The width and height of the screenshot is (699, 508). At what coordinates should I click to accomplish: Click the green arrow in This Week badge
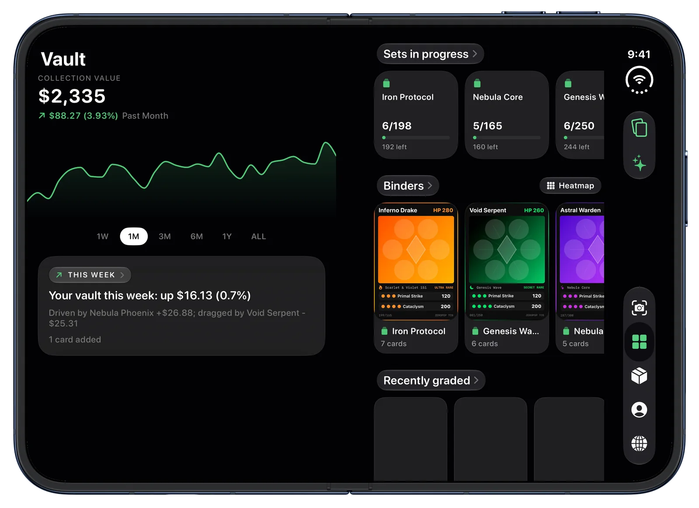point(59,275)
